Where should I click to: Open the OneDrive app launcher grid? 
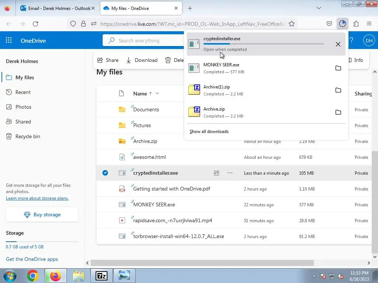click(9, 40)
